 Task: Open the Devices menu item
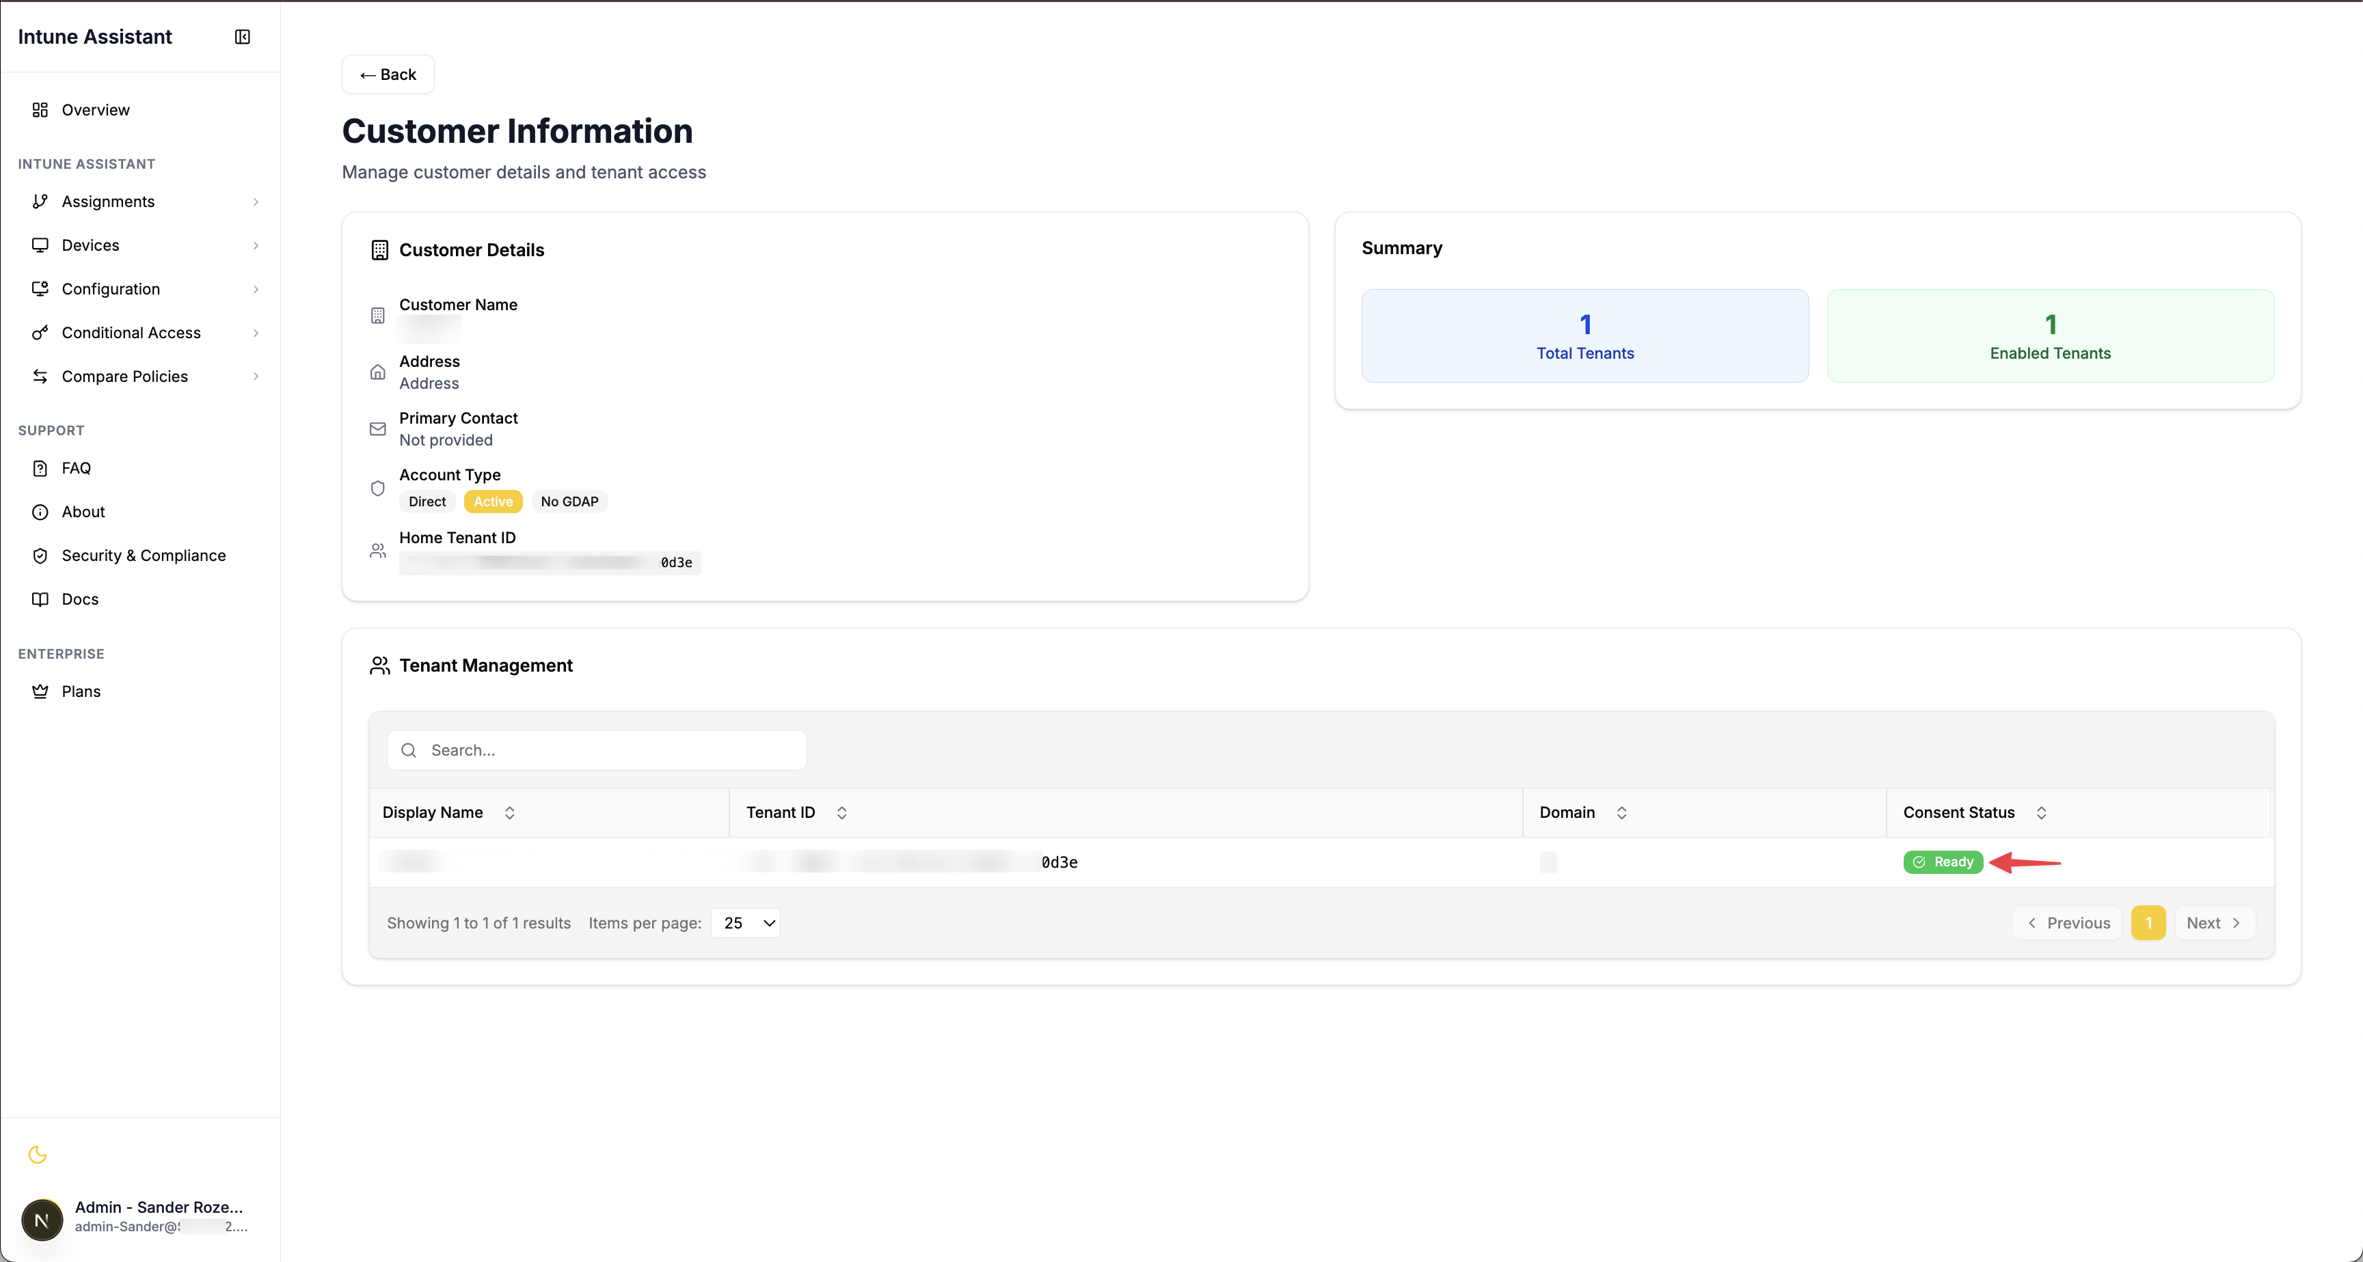(91, 246)
